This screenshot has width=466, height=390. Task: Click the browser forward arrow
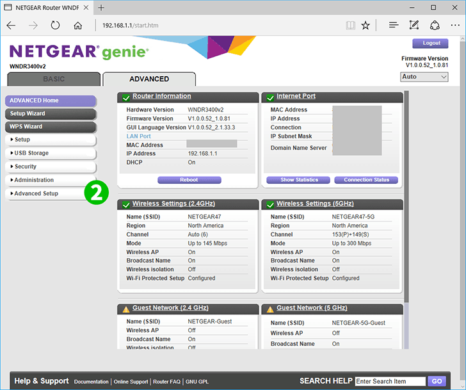tap(33, 26)
